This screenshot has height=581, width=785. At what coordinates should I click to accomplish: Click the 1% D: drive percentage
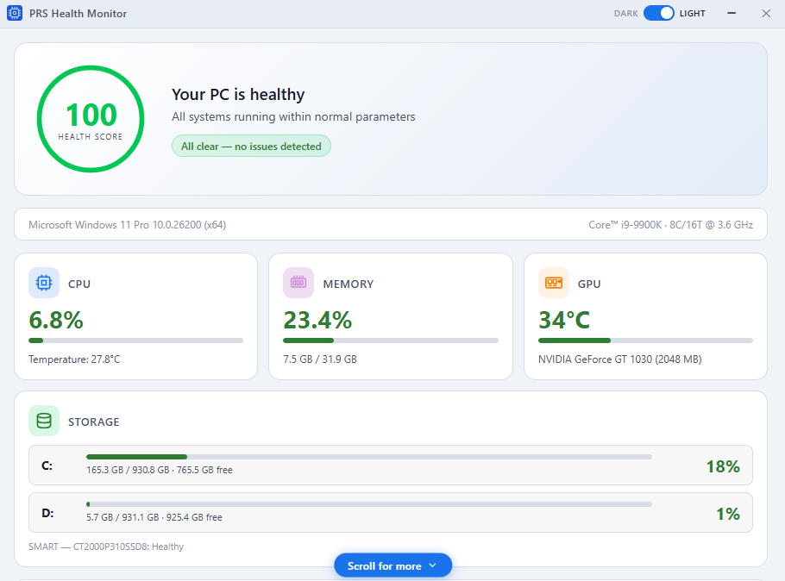click(728, 514)
